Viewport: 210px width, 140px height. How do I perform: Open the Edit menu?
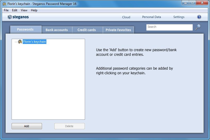point(15,10)
